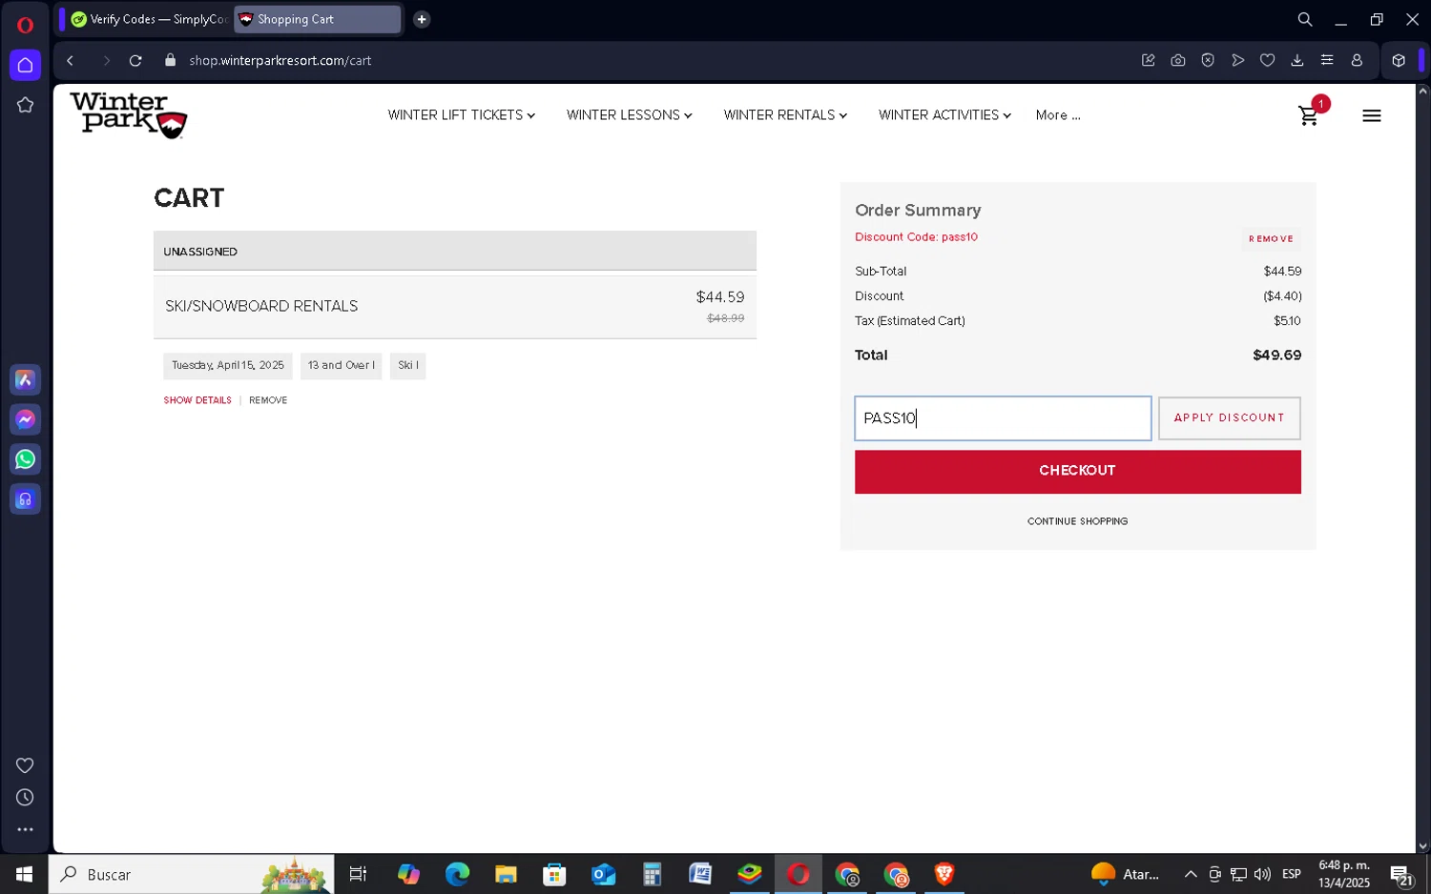1431x894 pixels.
Task: Click into the discount code input field
Action: click(1003, 418)
